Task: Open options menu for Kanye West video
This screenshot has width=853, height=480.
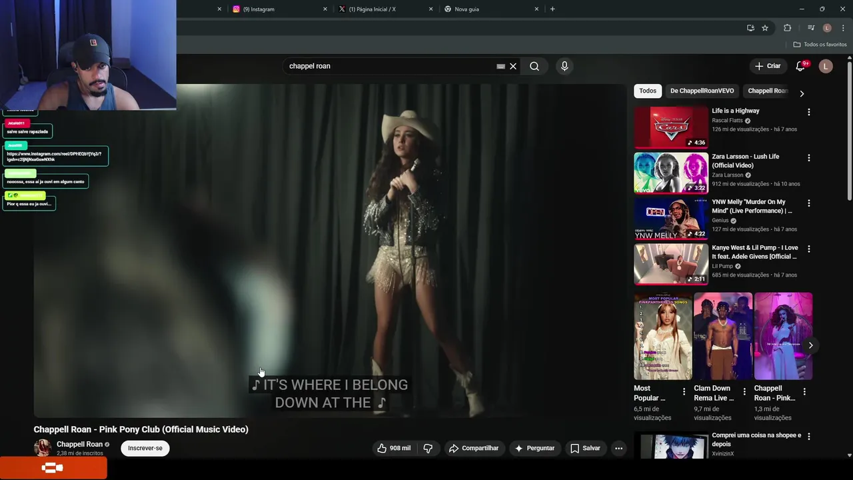Action: 809,249
